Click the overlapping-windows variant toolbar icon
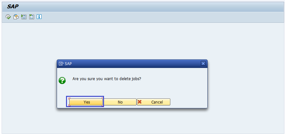285x134 pixels. click(16, 17)
